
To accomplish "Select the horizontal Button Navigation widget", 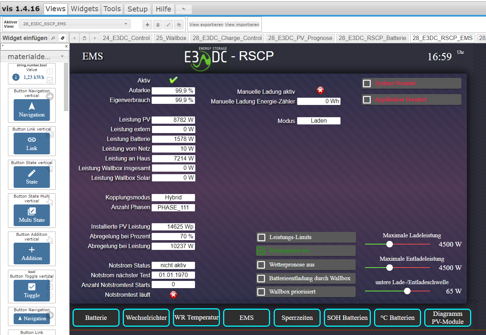I will pos(32,316).
